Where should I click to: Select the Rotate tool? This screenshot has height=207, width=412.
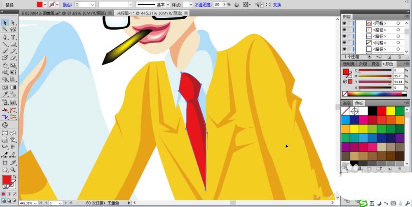(5, 65)
